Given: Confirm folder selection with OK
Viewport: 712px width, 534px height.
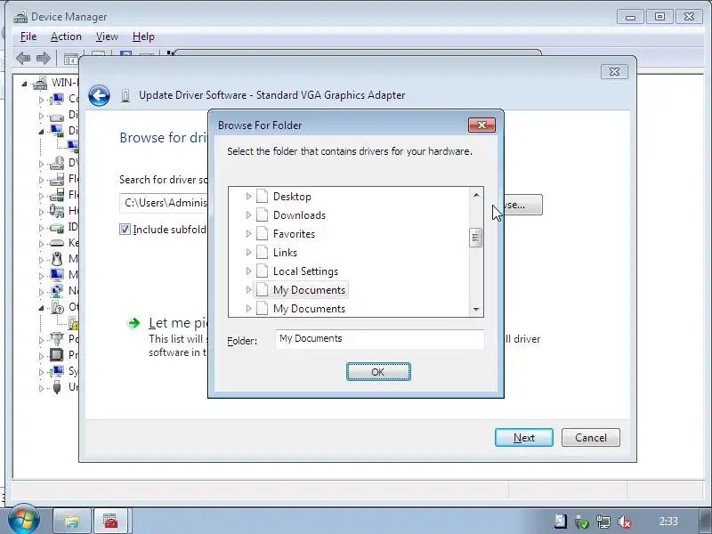Looking at the screenshot, I should (378, 372).
